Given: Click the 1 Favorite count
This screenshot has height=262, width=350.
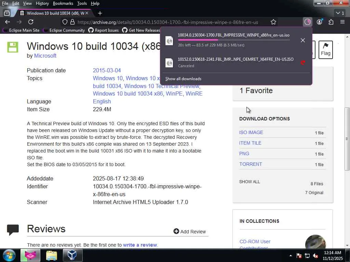Looking at the screenshot, I should coord(256,90).
